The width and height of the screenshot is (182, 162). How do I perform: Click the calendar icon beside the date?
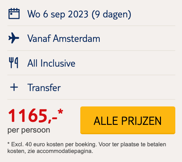coord(14,14)
